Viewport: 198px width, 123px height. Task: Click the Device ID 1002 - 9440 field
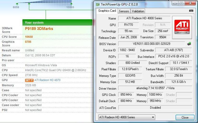pos(127,50)
